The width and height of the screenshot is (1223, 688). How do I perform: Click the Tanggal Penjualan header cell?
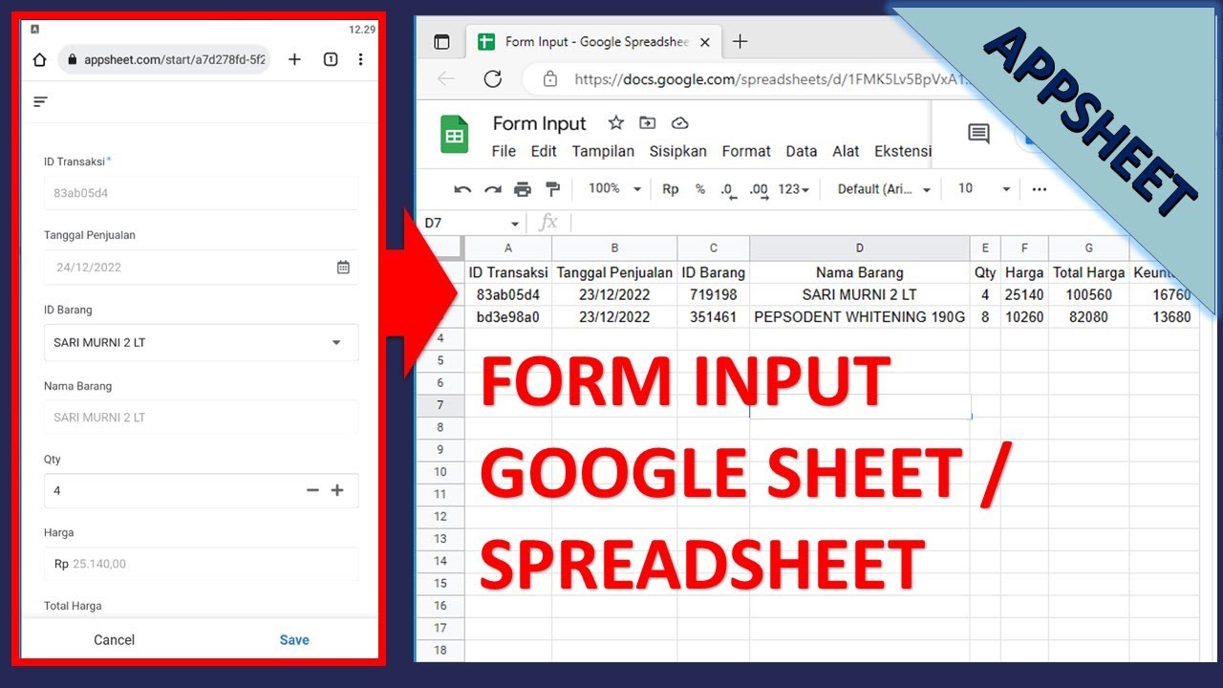614,272
